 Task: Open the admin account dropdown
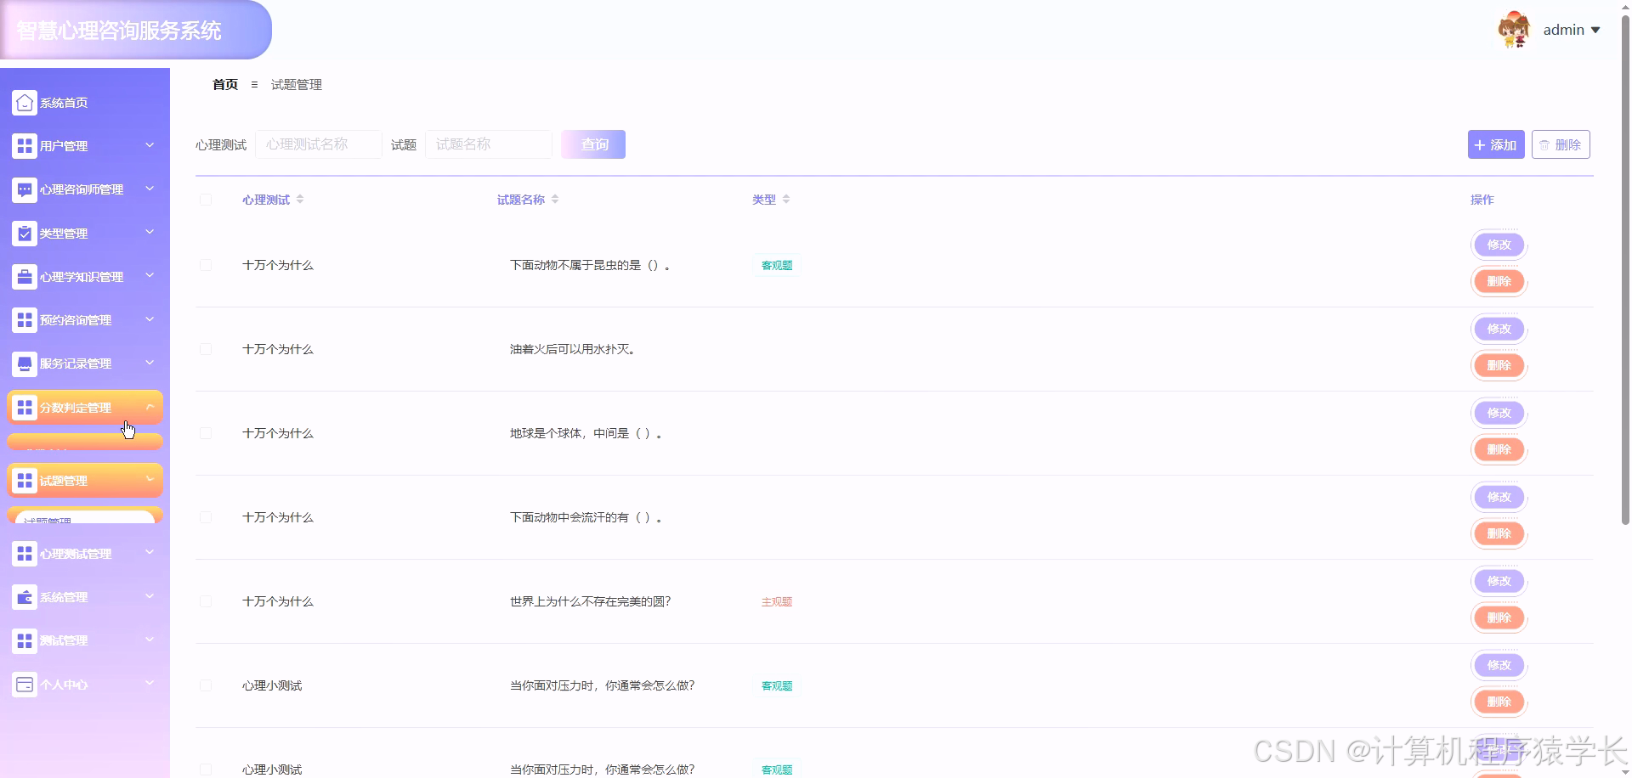[x=1572, y=29]
